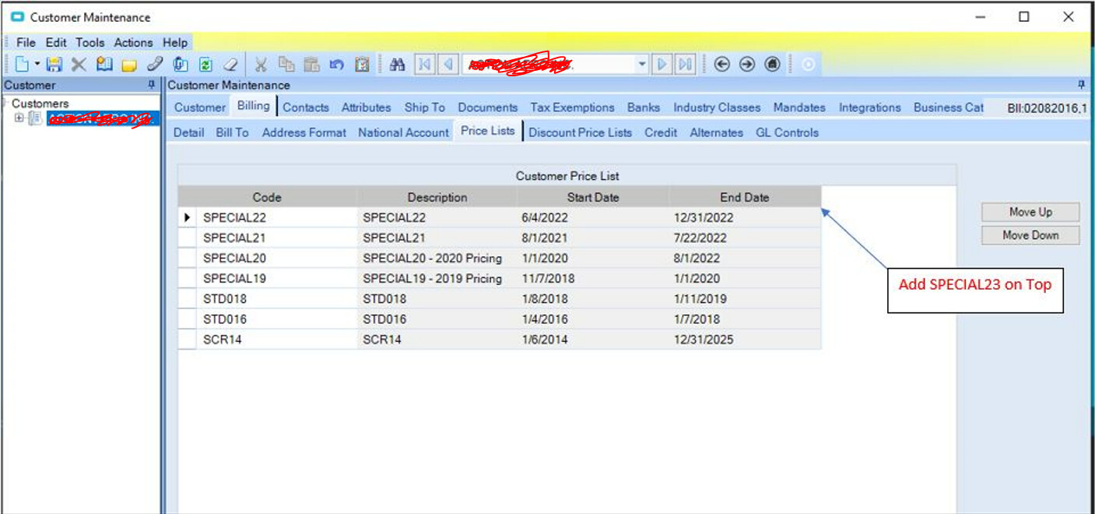This screenshot has width=1095, height=514.
Task: Click the paperclip attachment icon
Action: [x=155, y=65]
